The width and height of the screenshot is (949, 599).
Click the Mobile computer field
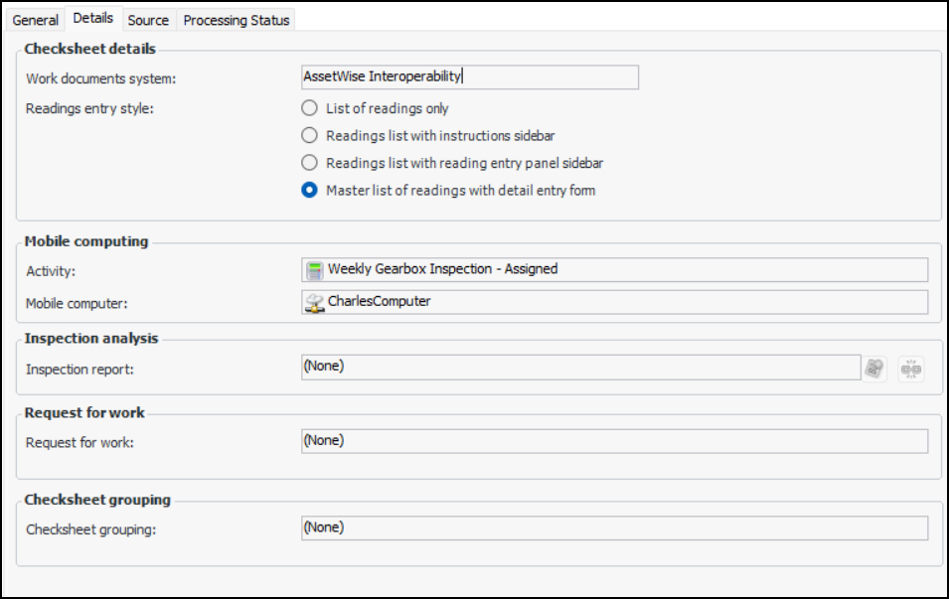click(616, 302)
